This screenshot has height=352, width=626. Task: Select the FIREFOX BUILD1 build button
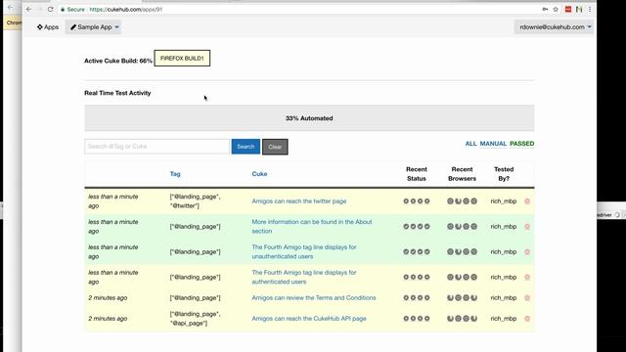182,59
